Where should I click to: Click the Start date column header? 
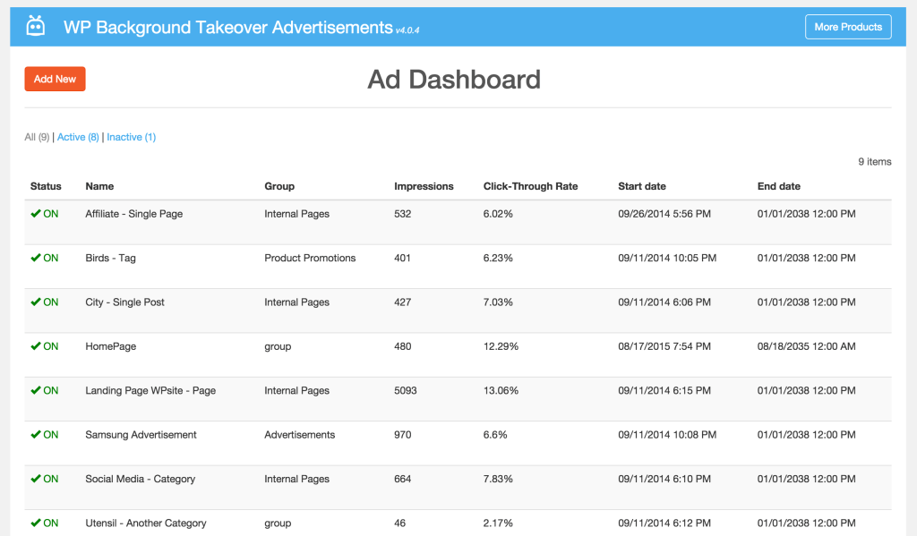pos(641,185)
